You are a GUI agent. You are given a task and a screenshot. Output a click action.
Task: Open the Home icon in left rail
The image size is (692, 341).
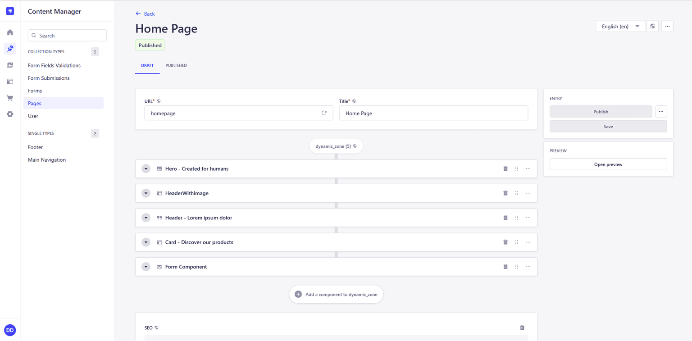pyautogui.click(x=10, y=32)
